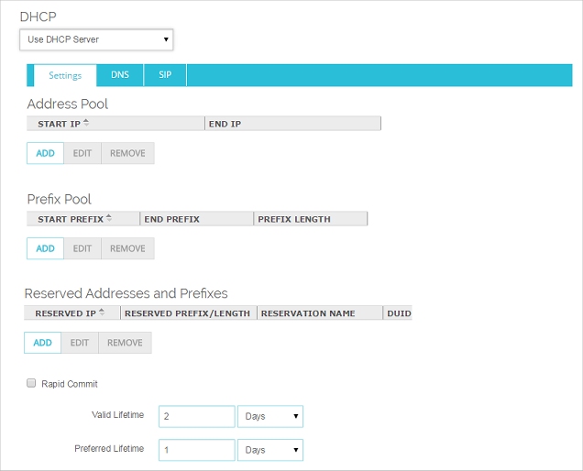The height and width of the screenshot is (471, 583).
Task: Add a new Address Pool entry
Action: click(x=45, y=153)
